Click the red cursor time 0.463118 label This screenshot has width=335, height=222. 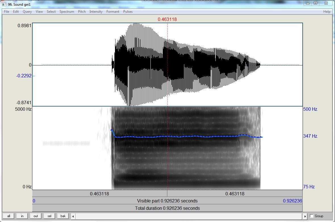coord(167,19)
